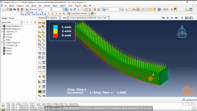Screen dimensions: 197x111
Task: Open the Session Data dropdown
Action: pos(21,22)
